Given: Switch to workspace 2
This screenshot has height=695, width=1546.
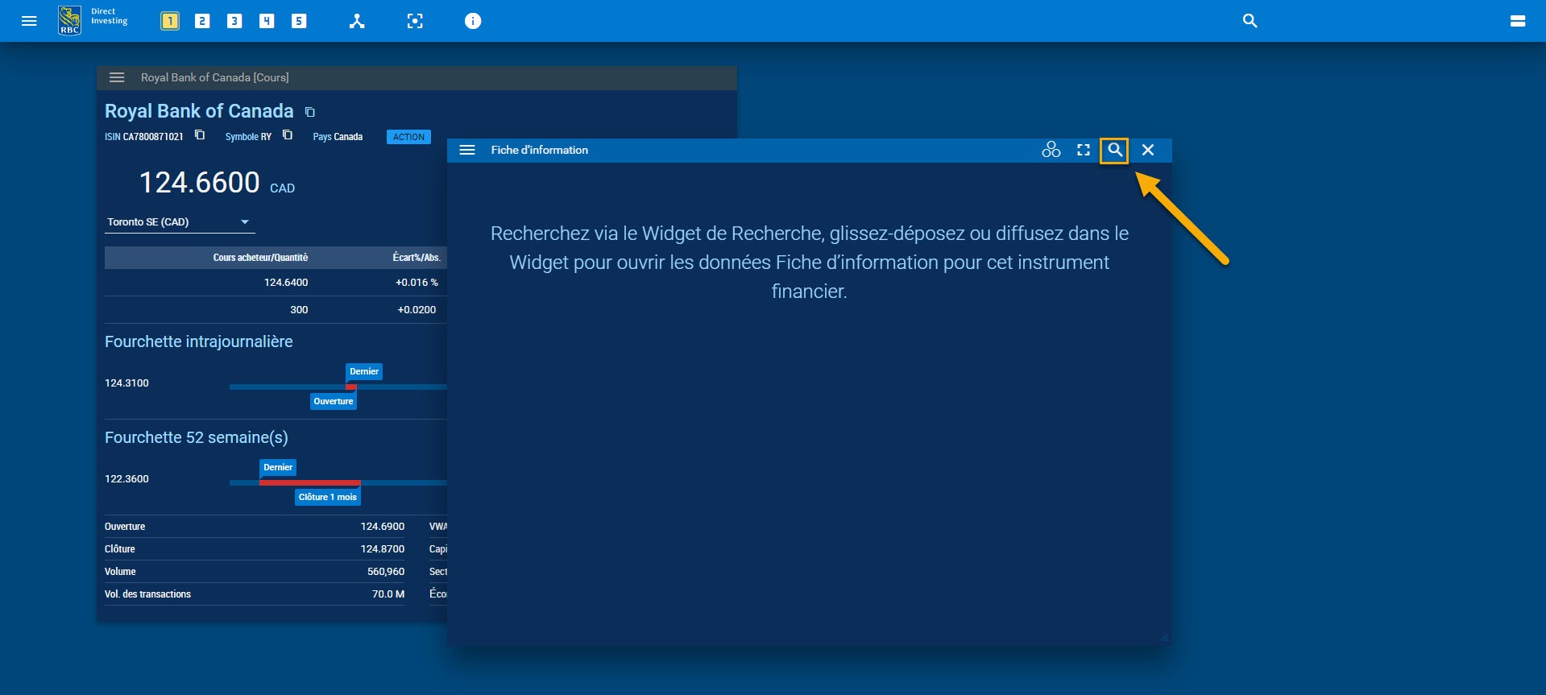Looking at the screenshot, I should 202,21.
